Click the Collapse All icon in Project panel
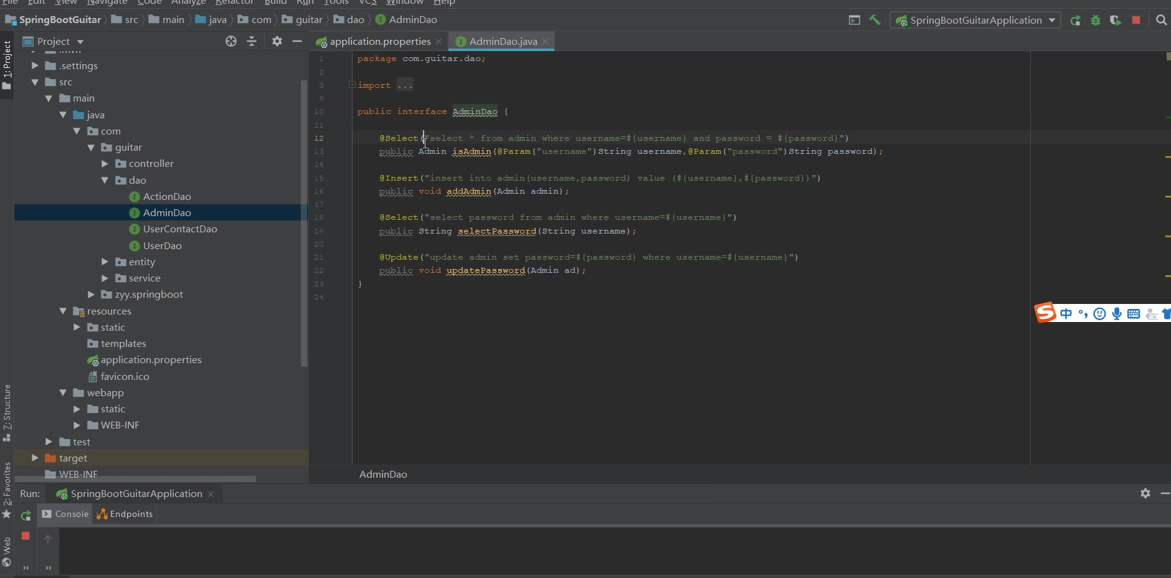1171x578 pixels. tap(252, 41)
